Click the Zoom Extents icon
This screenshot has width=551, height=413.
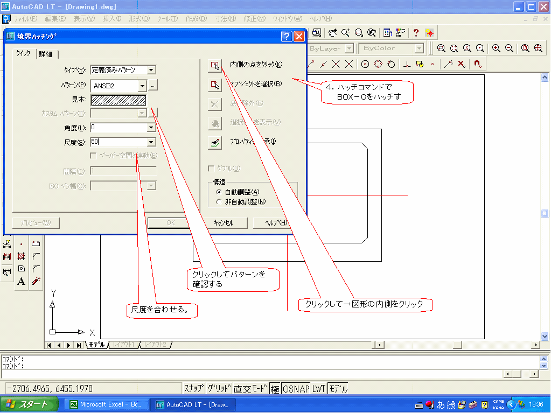point(538,48)
